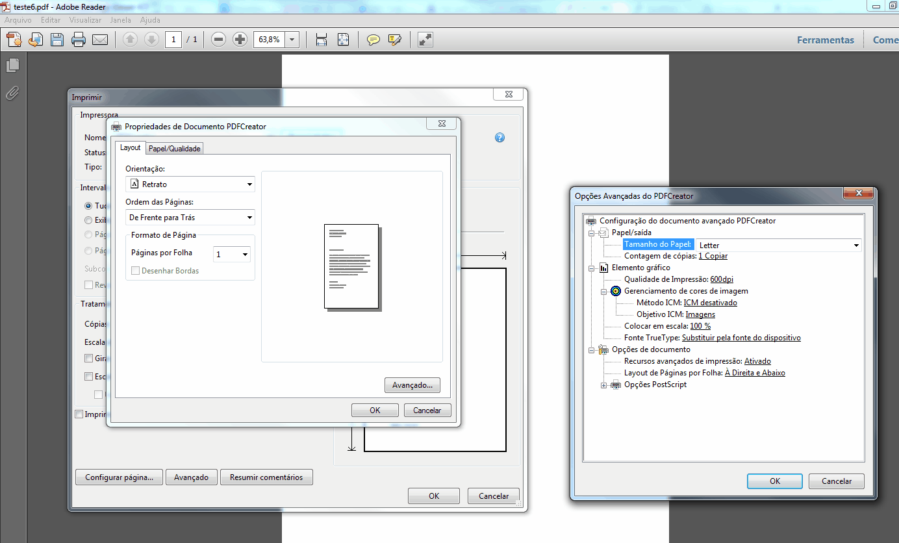The width and height of the screenshot is (899, 543).
Task: Toggle the Imprim... checkbox at dialog bottom
Action: 79,414
